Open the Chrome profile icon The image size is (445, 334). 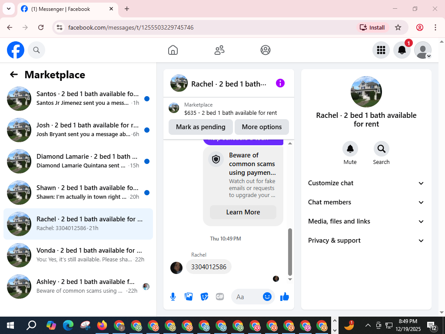tap(420, 27)
